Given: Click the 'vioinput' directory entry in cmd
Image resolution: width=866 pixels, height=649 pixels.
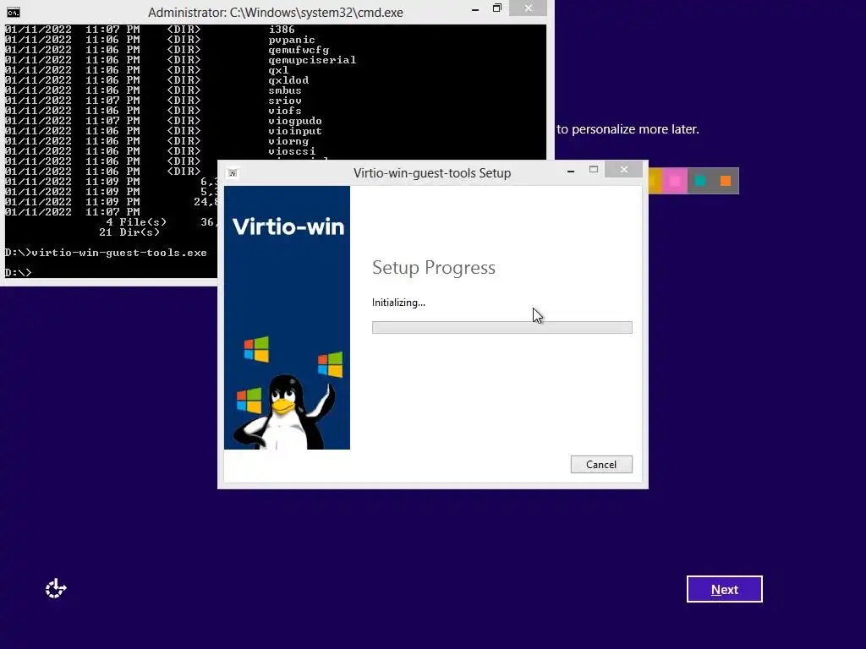Looking at the screenshot, I should (x=295, y=131).
